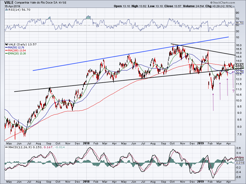Click the MA(200) 13.54 legend text
Image resolution: width=246 pixels, height=184 pixels.
[17, 51]
